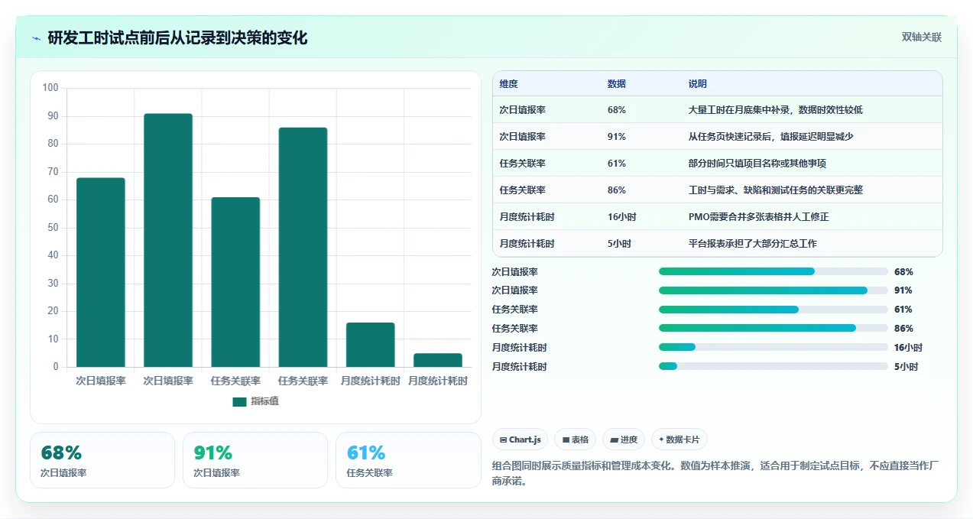Click the 指标值 legend text

(264, 401)
